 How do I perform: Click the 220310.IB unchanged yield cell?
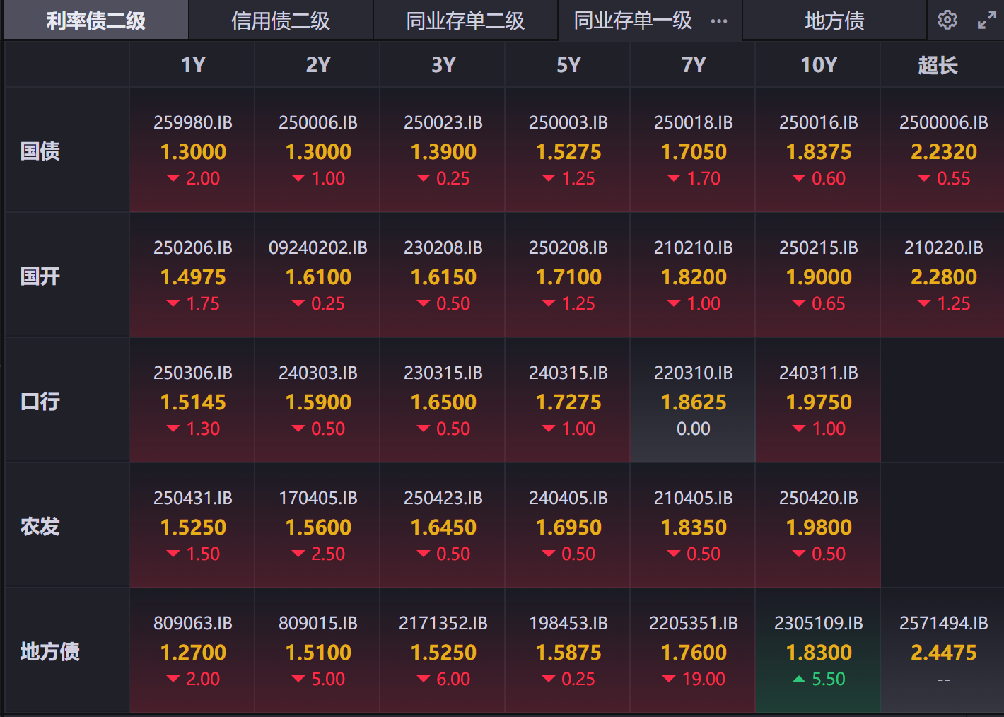tap(693, 401)
